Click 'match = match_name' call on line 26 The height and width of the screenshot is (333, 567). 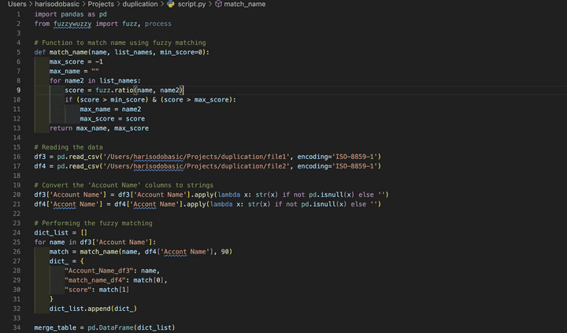pos(83,252)
